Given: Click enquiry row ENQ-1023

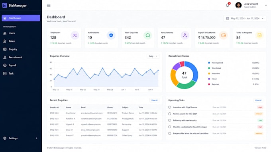Looking at the screenshot, I should (x=104, y=119).
